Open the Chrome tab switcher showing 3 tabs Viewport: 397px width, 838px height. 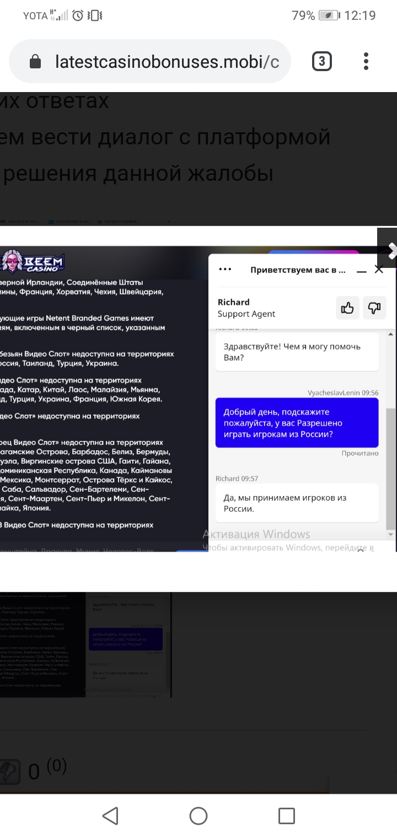click(x=322, y=61)
